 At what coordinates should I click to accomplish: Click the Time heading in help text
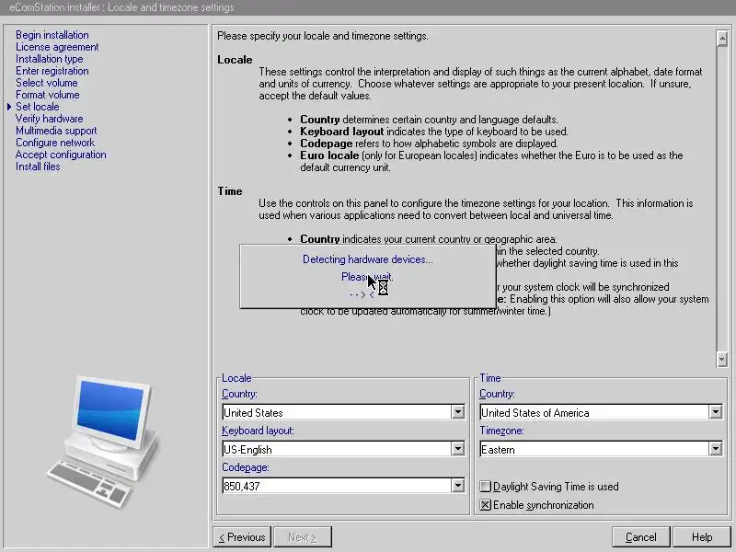229,191
